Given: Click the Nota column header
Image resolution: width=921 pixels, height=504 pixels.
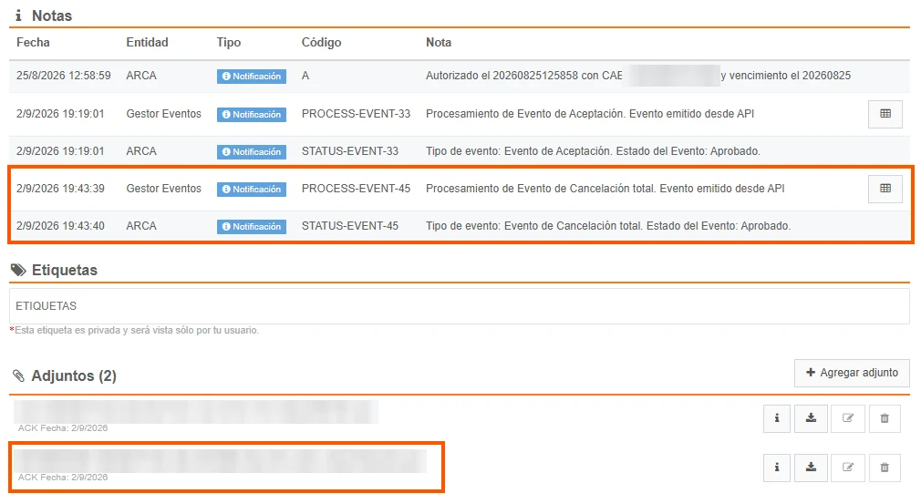Looking at the screenshot, I should point(439,42).
